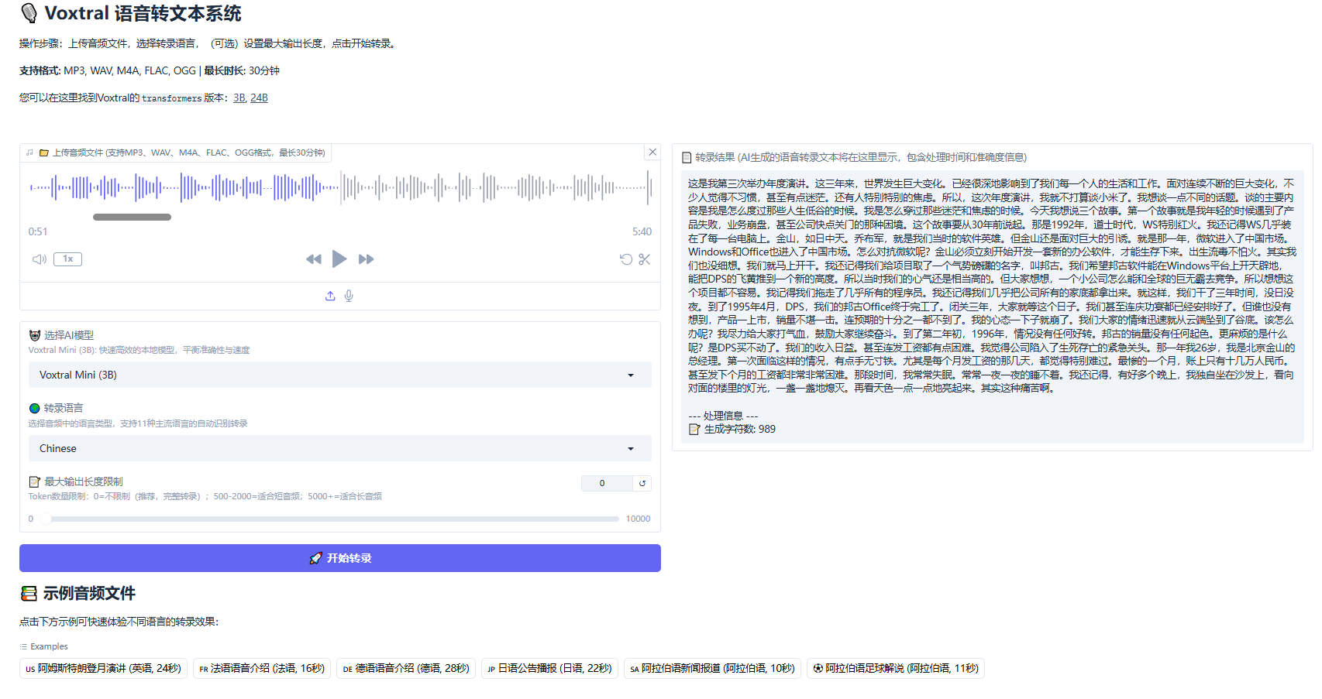Image resolution: width=1322 pixels, height=699 pixels.
Task: Load the Arabic football commentary example
Action: (x=896, y=669)
